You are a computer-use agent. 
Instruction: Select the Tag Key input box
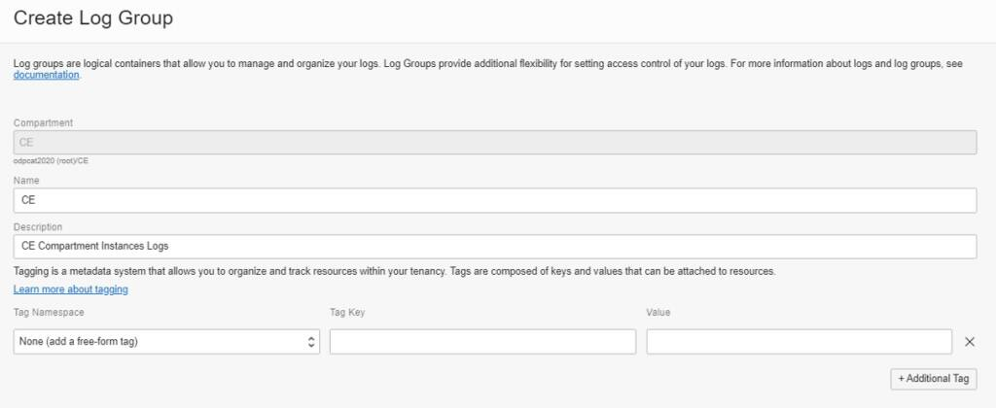[x=482, y=342]
